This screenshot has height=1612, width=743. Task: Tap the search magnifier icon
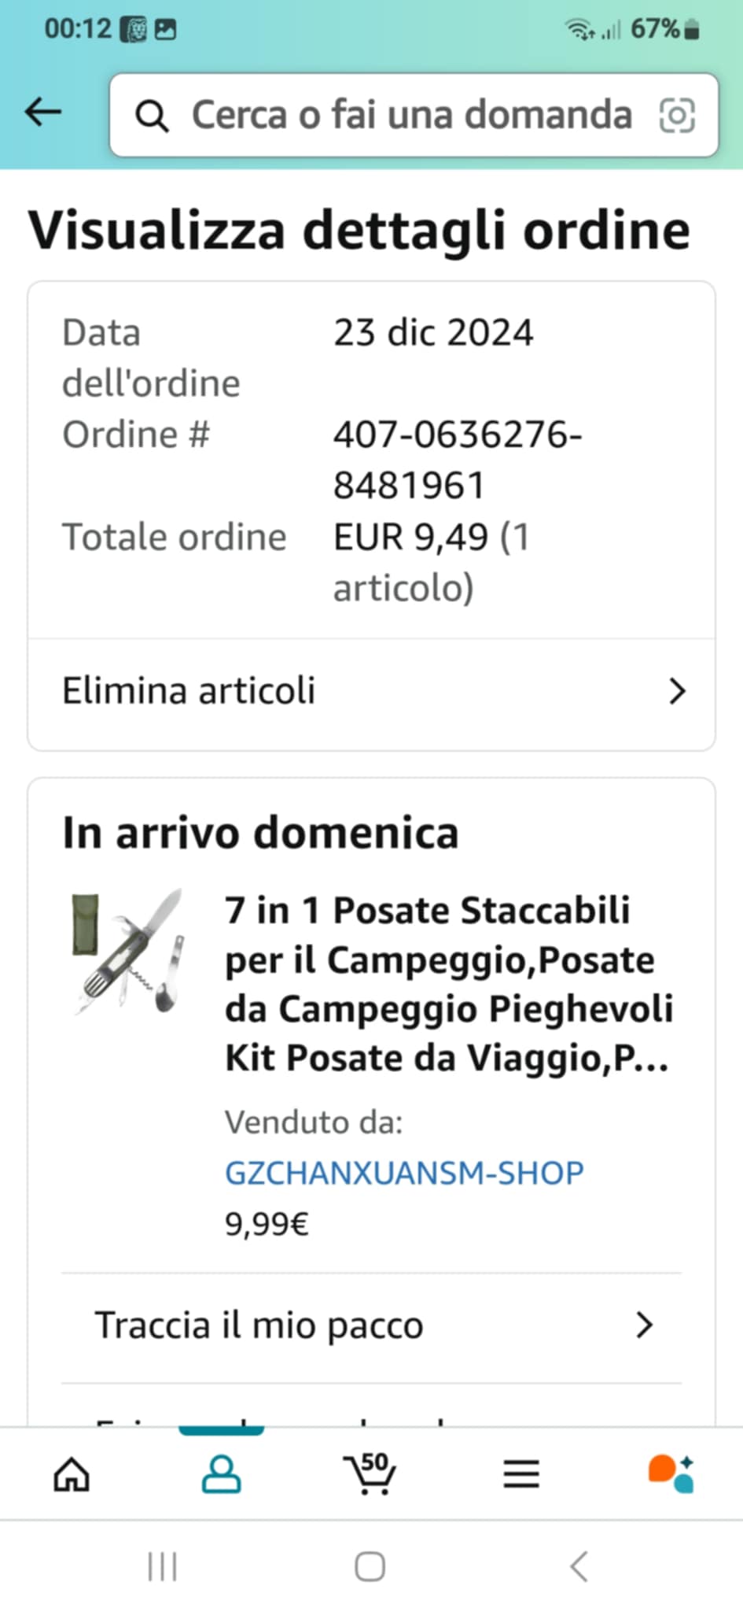click(152, 116)
